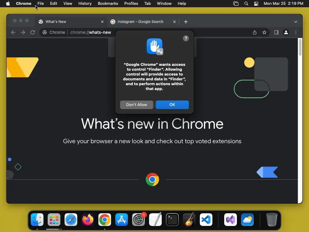309x232 pixels.
Task: Open the File menu
Action: click(x=41, y=4)
